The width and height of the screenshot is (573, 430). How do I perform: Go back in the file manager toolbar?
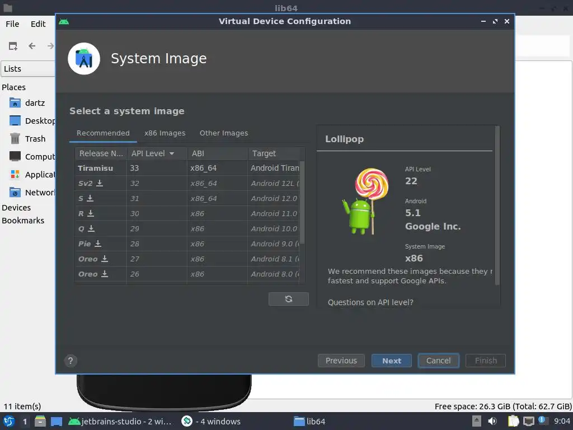click(32, 46)
